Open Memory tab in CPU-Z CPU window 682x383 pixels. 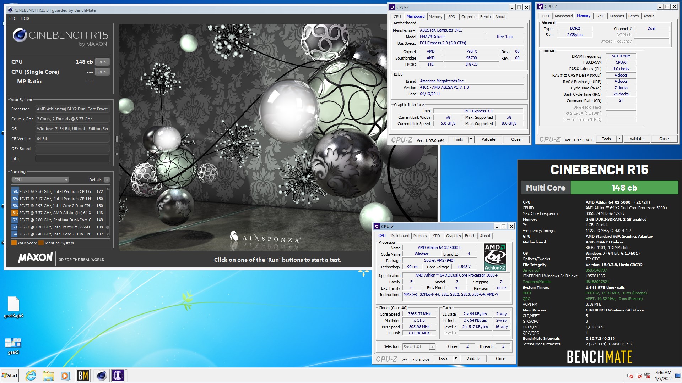tap(420, 236)
